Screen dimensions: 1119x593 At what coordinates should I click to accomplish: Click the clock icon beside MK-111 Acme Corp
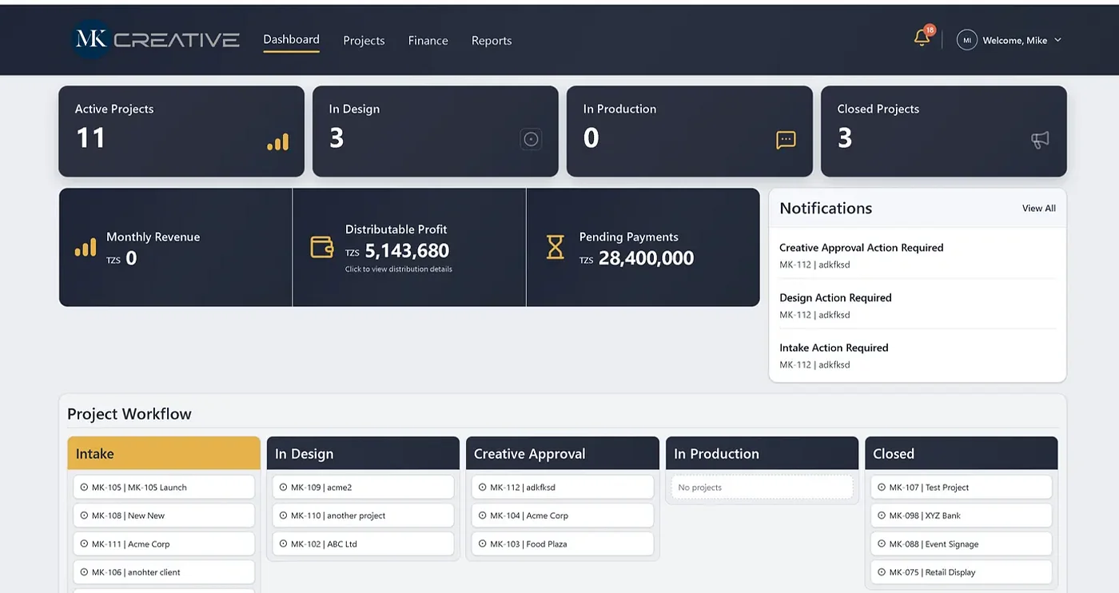pos(85,543)
